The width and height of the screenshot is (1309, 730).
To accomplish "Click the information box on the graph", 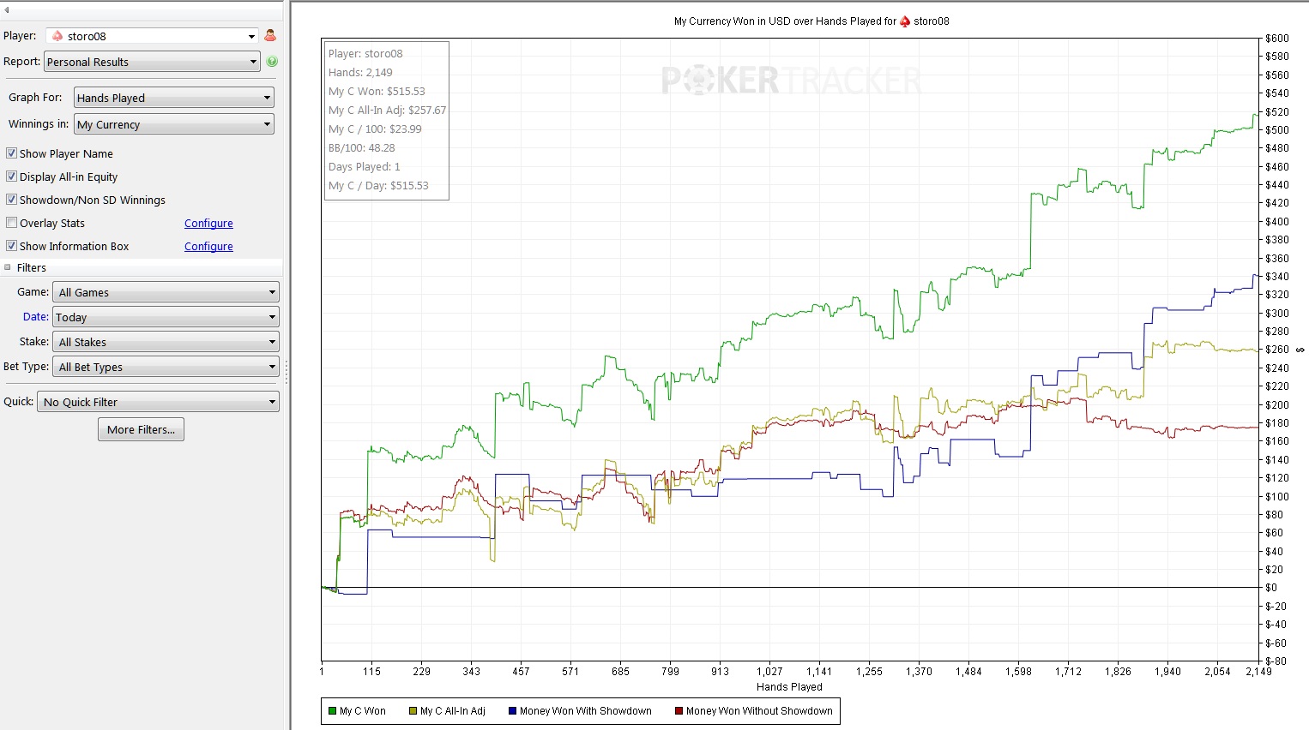I will click(x=386, y=120).
